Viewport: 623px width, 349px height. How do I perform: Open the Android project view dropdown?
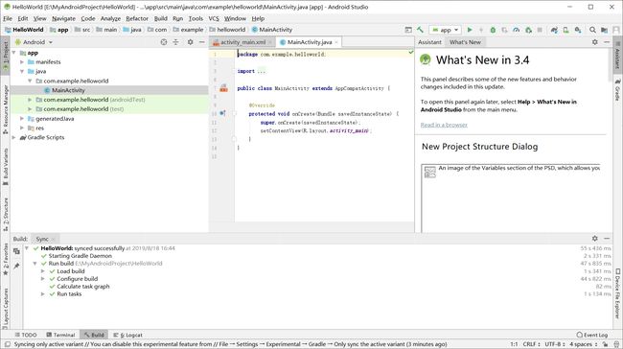(x=34, y=42)
